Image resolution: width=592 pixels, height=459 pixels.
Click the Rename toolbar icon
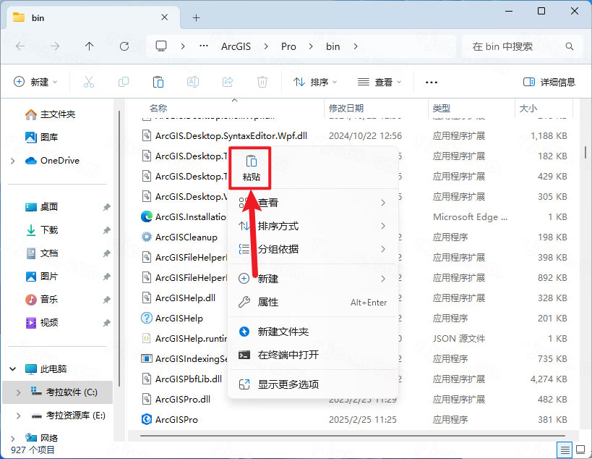point(193,82)
